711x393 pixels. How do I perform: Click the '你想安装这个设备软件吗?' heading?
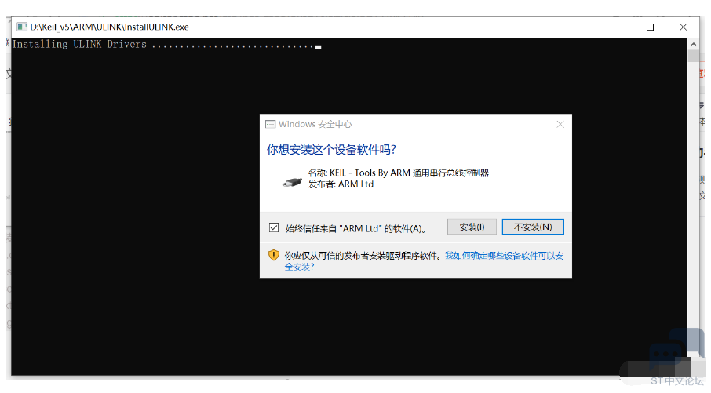click(x=331, y=150)
